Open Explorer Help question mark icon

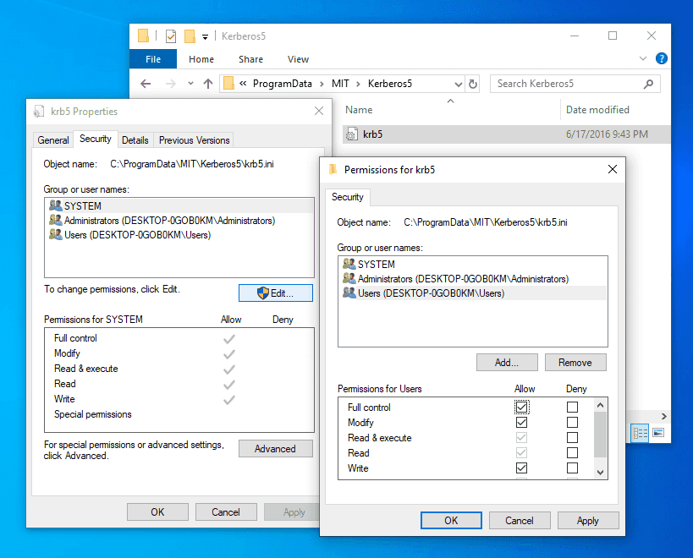pyautogui.click(x=661, y=58)
